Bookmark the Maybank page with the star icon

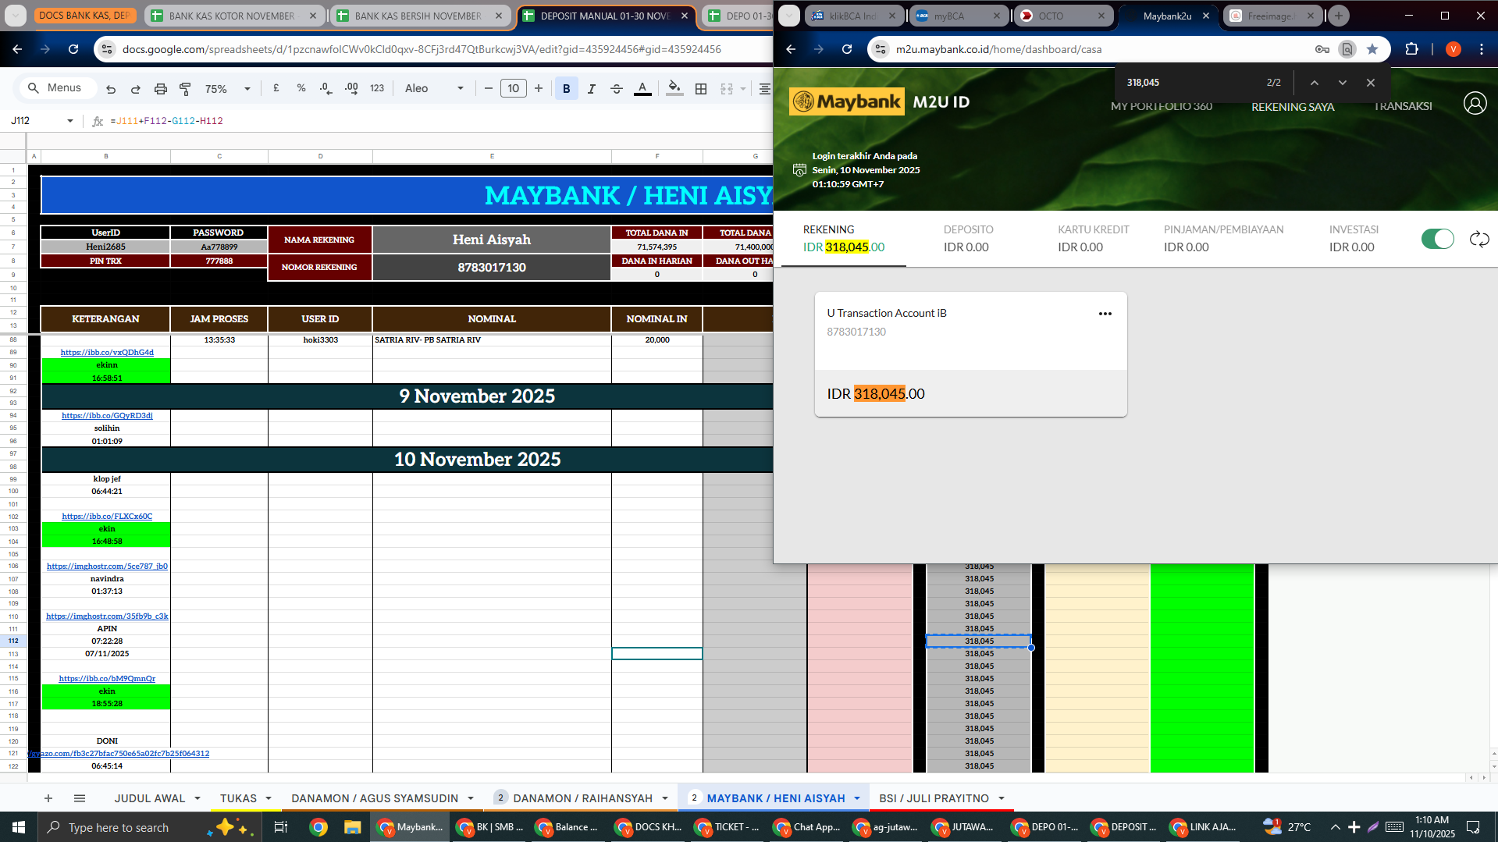click(x=1372, y=49)
